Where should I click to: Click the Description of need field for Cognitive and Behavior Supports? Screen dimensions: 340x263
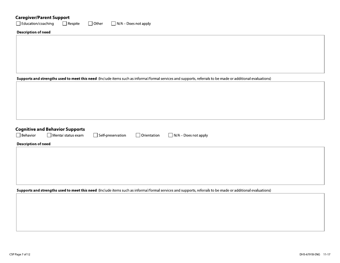click(x=170, y=166)
